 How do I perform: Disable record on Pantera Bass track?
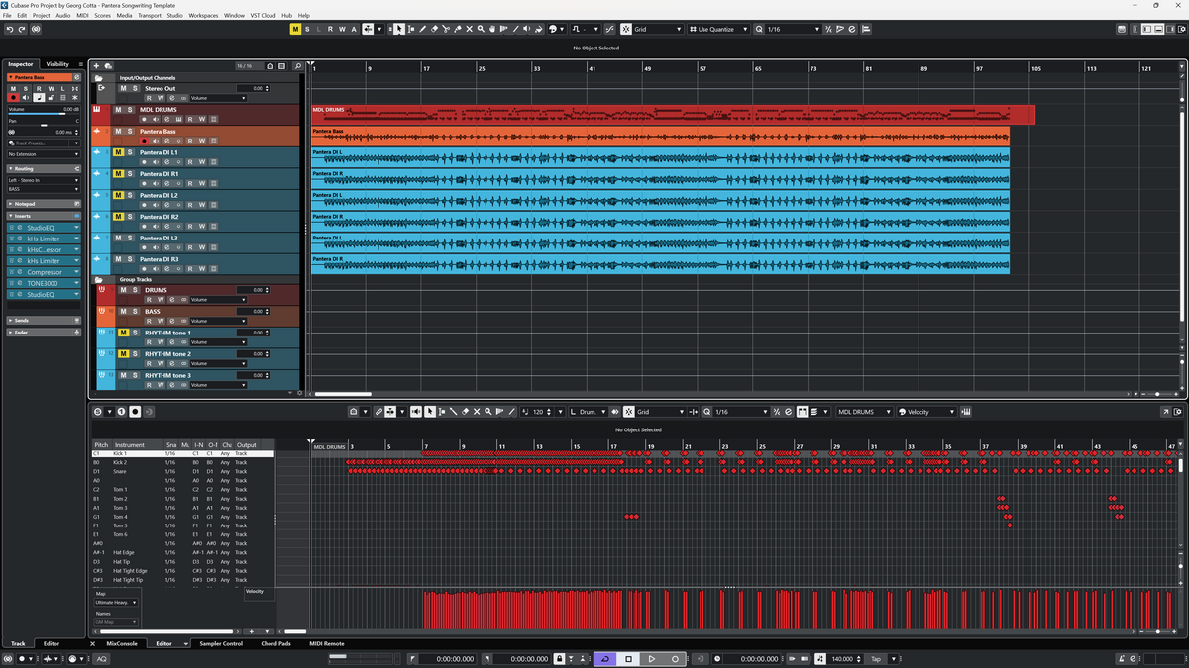[144, 141]
